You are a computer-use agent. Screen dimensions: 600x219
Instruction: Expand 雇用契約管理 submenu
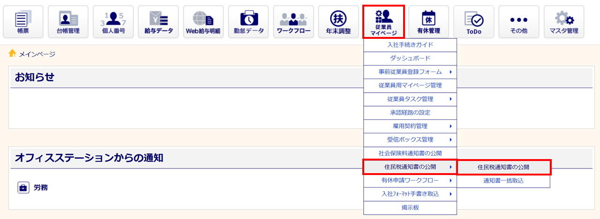click(x=410, y=126)
